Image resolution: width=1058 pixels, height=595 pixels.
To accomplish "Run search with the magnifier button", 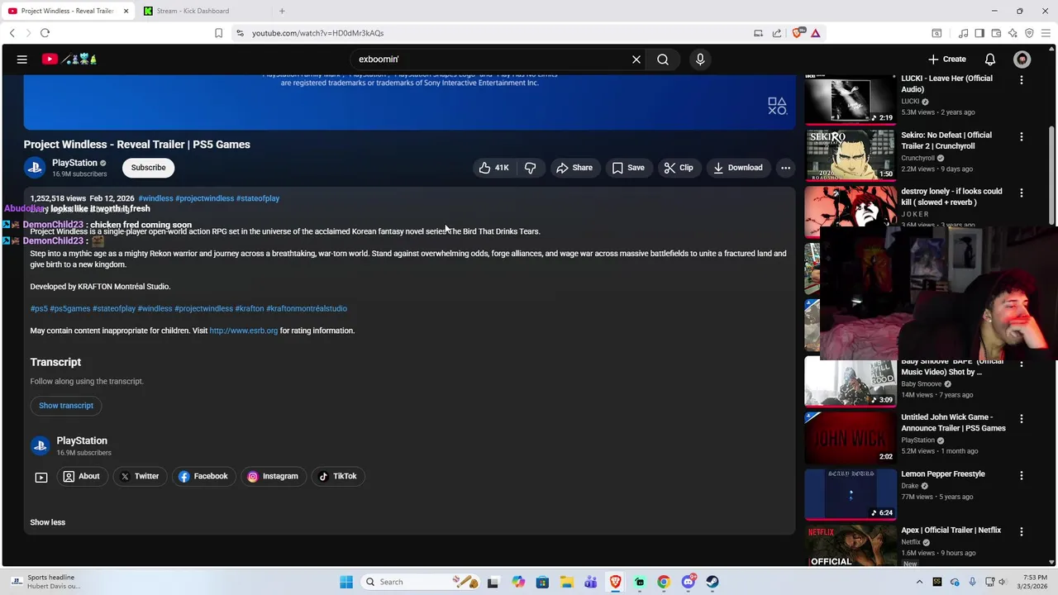I will [663, 59].
